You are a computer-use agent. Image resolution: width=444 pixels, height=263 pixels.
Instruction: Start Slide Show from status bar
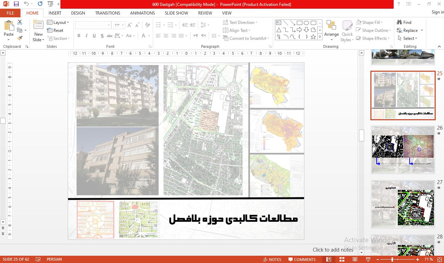[368, 259]
